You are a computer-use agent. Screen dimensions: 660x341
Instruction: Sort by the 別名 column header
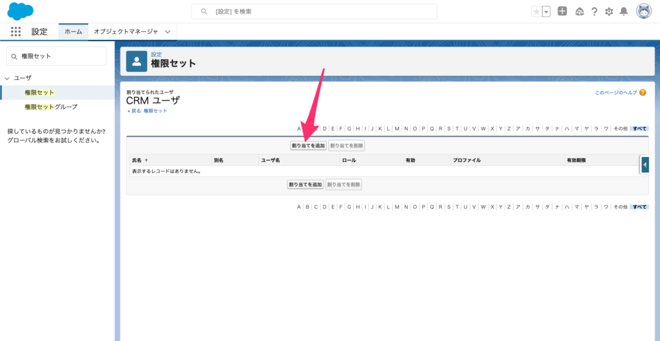point(218,160)
